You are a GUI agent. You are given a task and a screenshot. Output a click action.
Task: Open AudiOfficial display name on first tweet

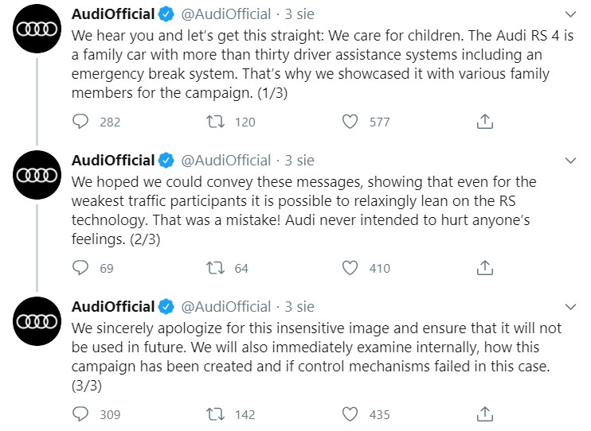tap(113, 14)
